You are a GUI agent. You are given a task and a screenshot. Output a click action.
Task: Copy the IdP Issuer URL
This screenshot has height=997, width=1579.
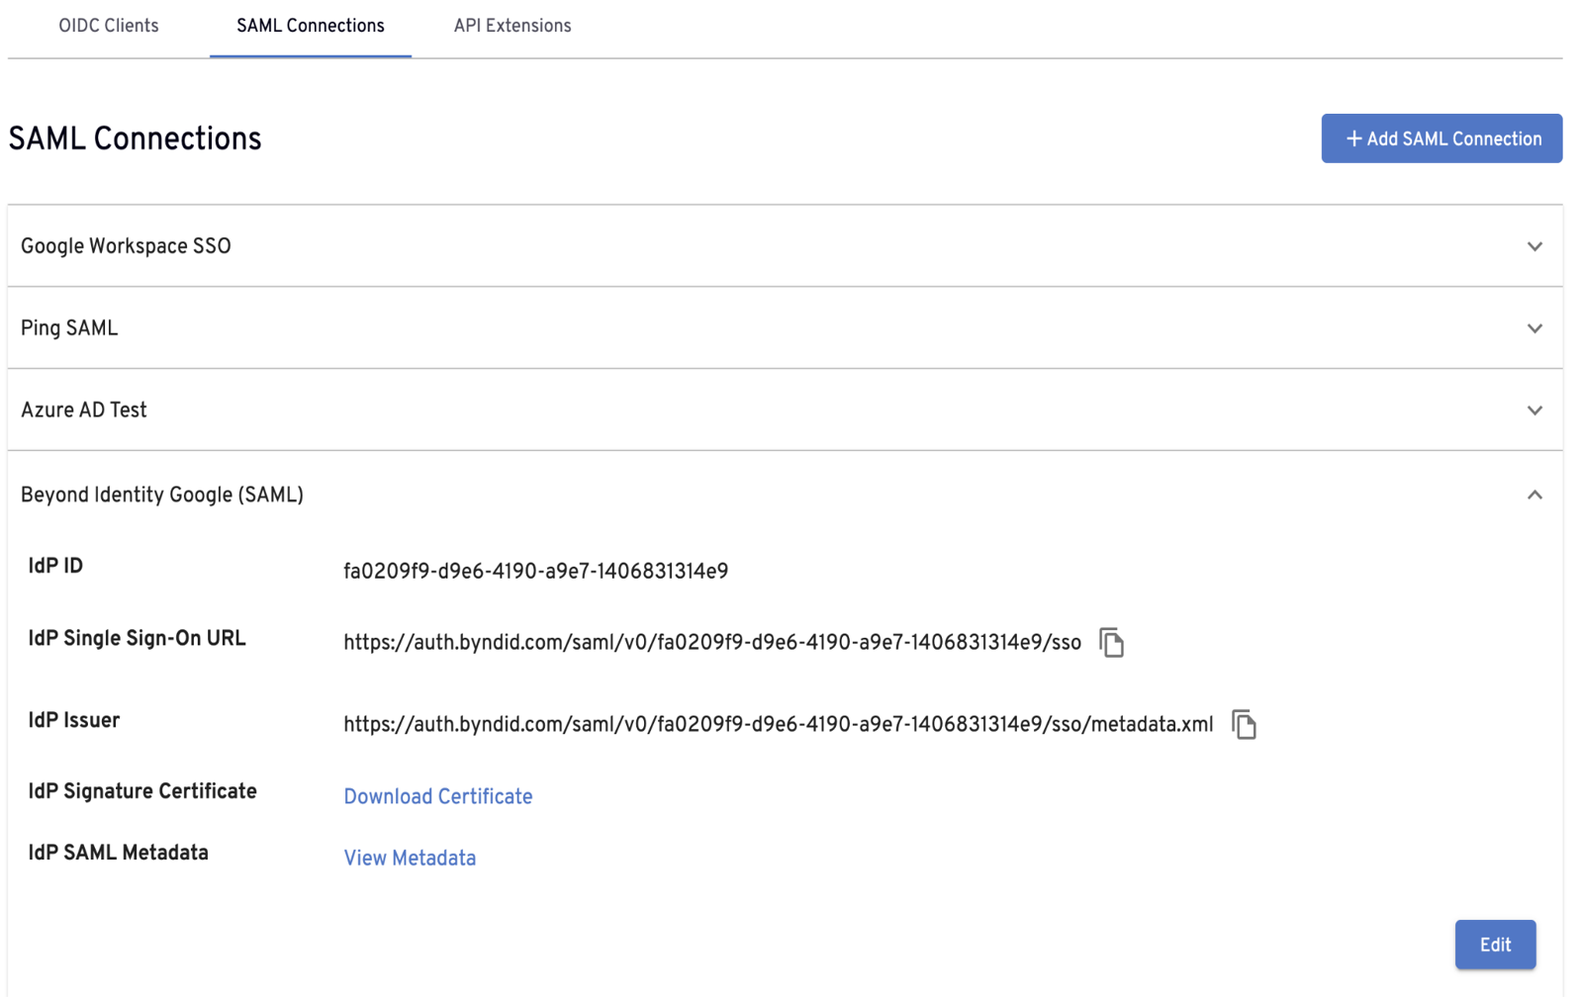point(1244,725)
